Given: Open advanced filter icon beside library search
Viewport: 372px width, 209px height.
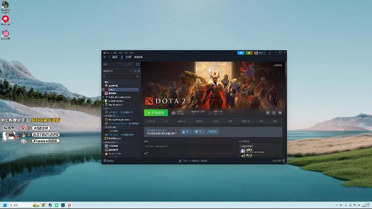Looking at the screenshot, I should point(138,77).
